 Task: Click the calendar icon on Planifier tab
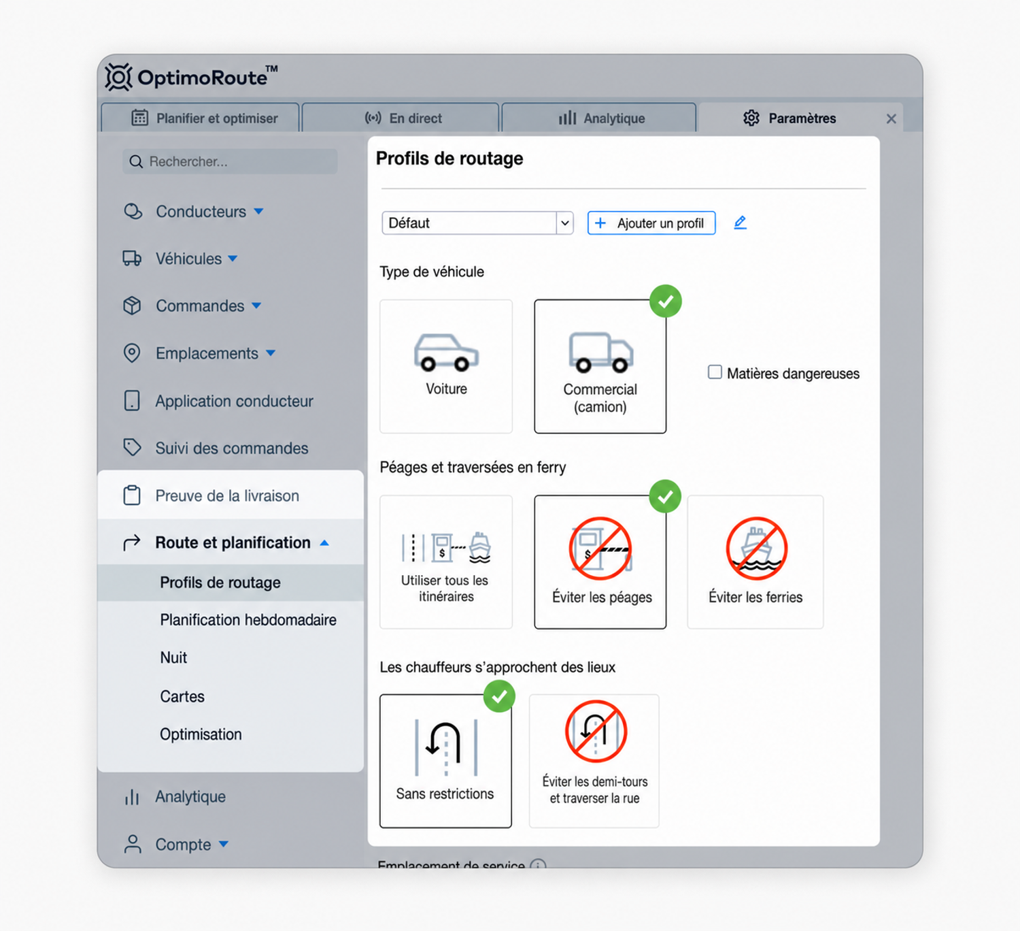click(x=139, y=118)
